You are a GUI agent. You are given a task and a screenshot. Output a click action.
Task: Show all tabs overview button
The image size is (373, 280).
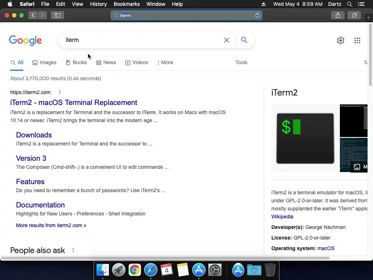[354, 15]
